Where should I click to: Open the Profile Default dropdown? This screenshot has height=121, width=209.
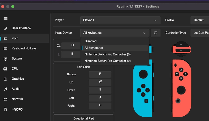point(199,20)
